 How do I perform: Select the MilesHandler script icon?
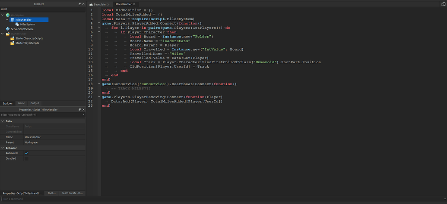point(12,20)
